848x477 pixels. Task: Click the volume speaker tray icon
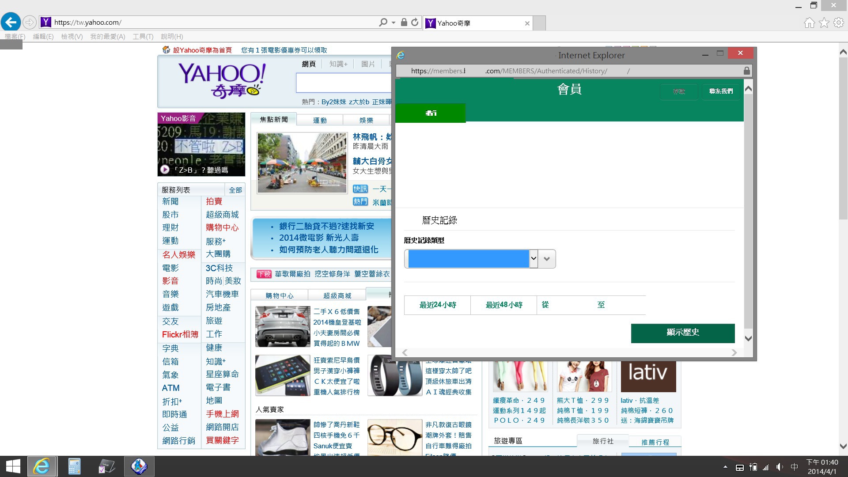(780, 467)
